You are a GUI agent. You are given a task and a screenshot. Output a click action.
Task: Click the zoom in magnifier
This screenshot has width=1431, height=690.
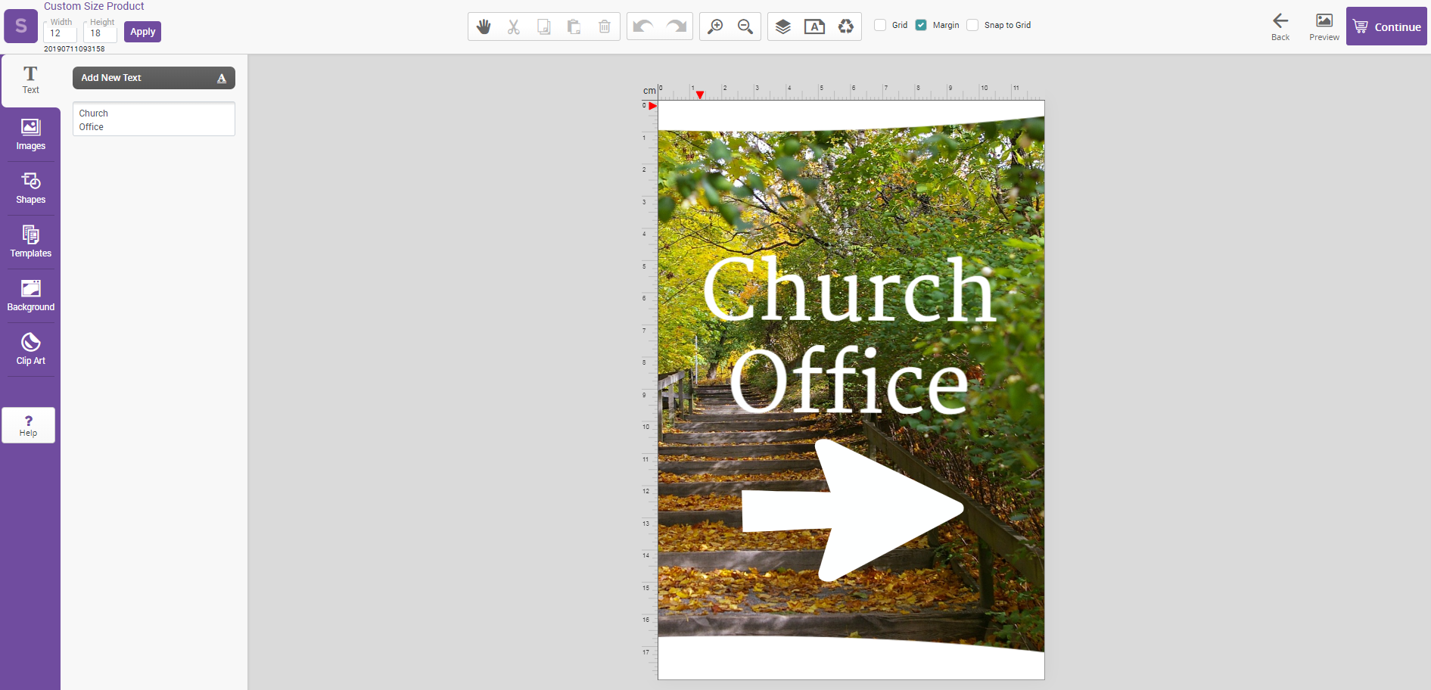(715, 26)
